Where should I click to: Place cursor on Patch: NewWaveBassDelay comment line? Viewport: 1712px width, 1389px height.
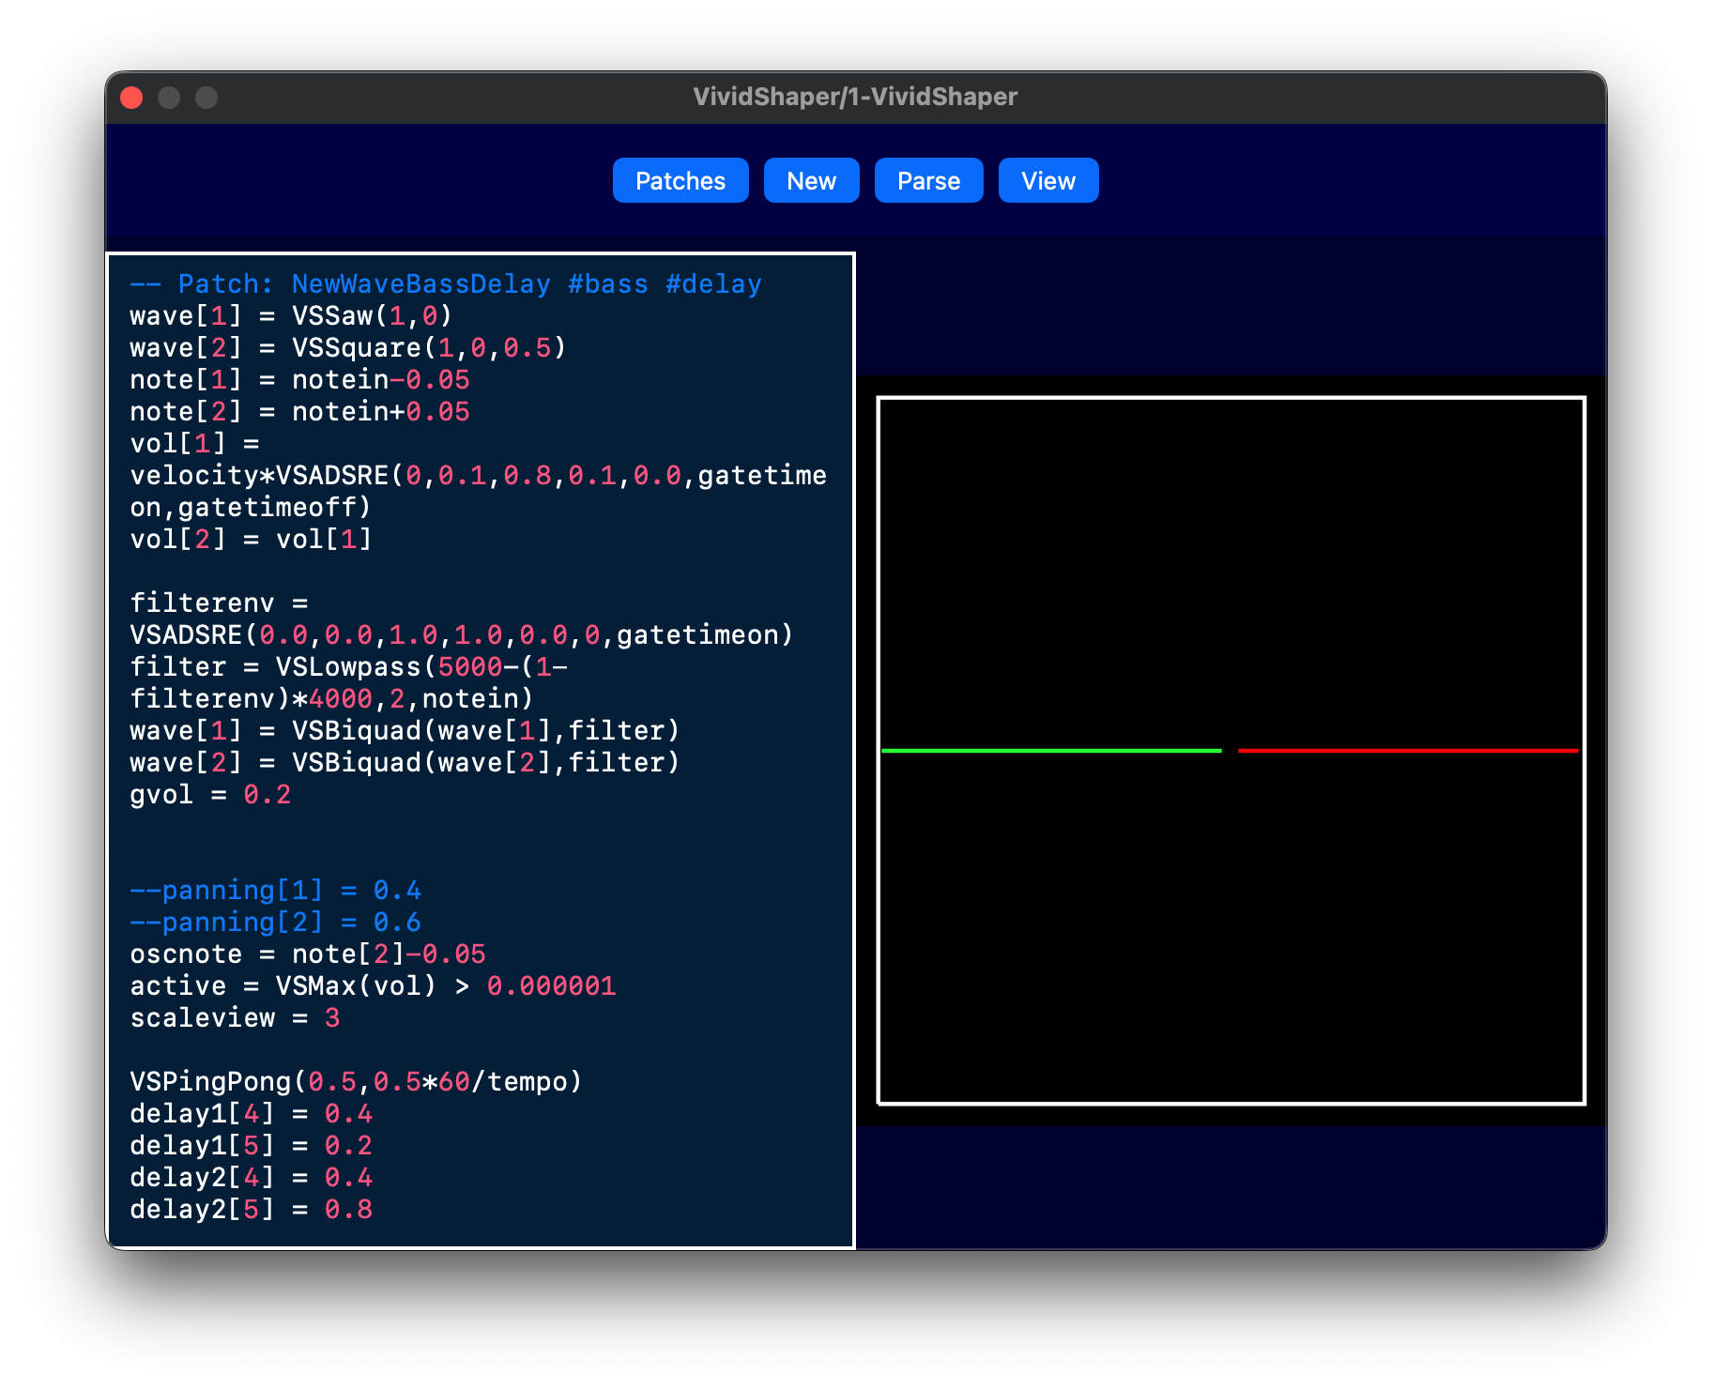446,284
